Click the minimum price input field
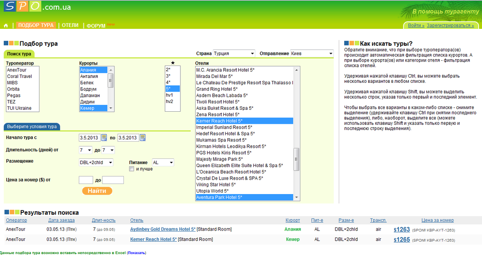This screenshot has width=482, height=260. click(x=86, y=180)
